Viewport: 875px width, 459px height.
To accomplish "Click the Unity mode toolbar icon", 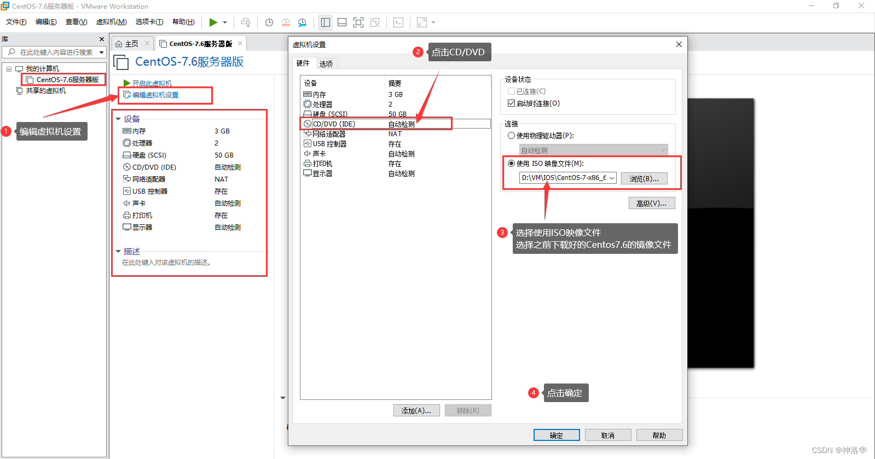I will 375,22.
